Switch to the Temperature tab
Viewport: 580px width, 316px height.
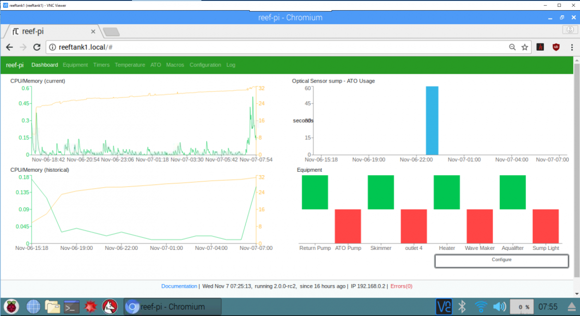point(130,65)
